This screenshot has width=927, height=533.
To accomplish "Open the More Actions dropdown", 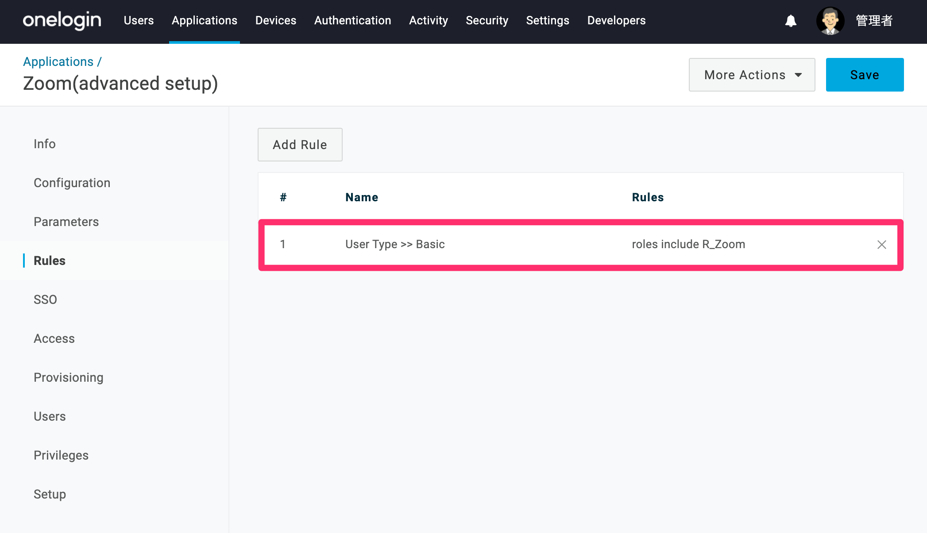I will [752, 75].
